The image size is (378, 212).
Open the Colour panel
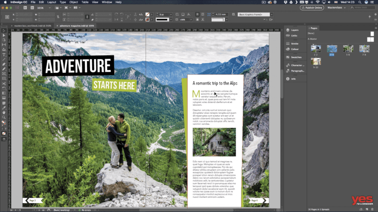[x=294, y=49]
